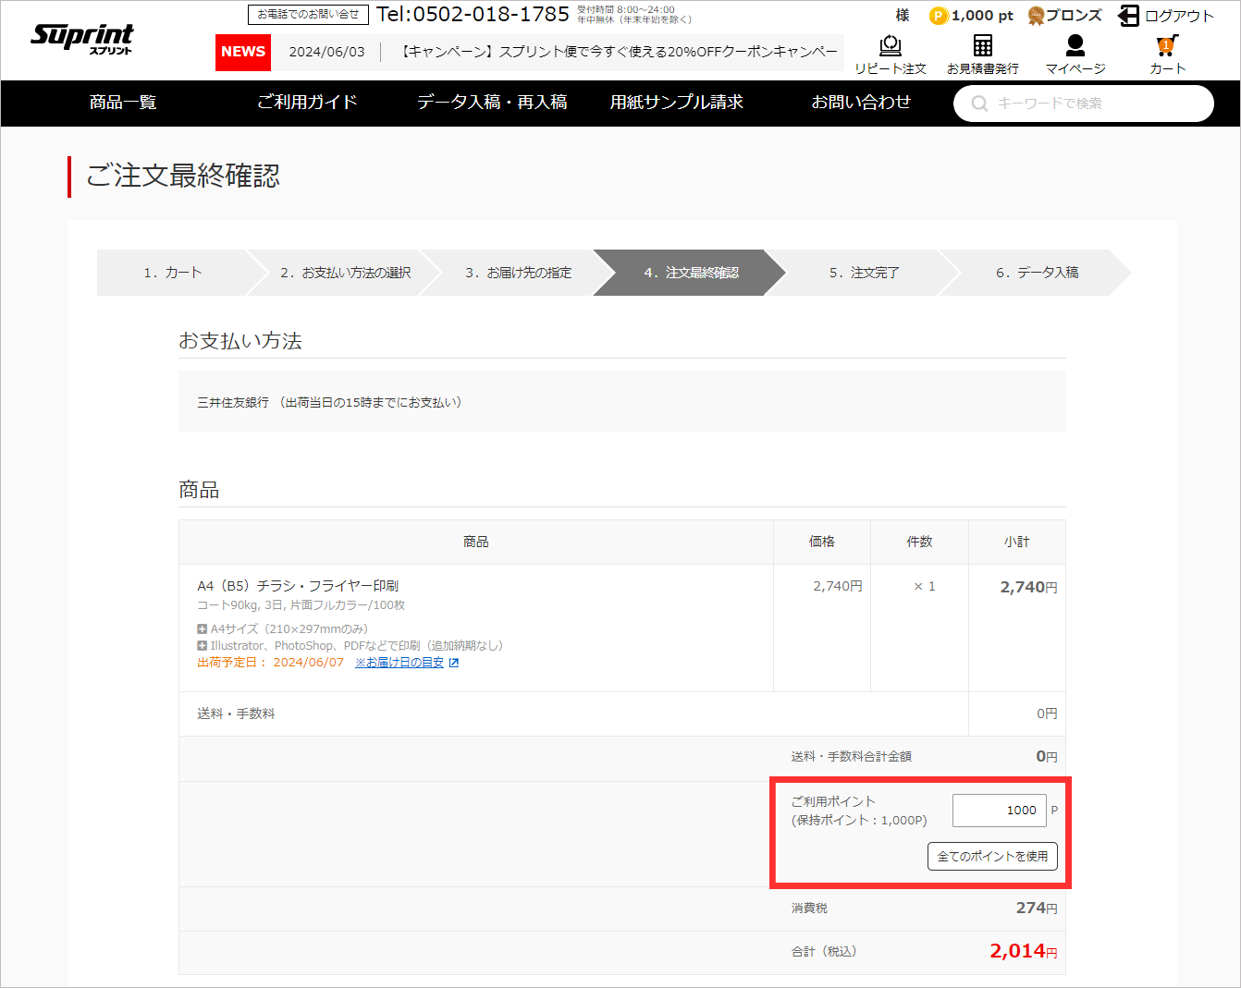Open データ入稿・再入稿 menu item
Screen dimensions: 1241x988
click(492, 103)
